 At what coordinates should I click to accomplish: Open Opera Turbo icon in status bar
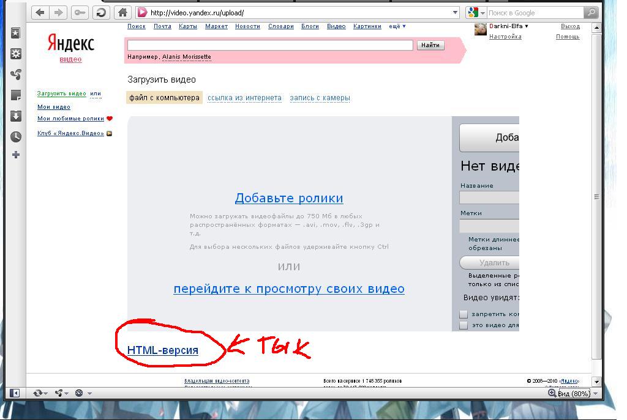click(x=79, y=393)
